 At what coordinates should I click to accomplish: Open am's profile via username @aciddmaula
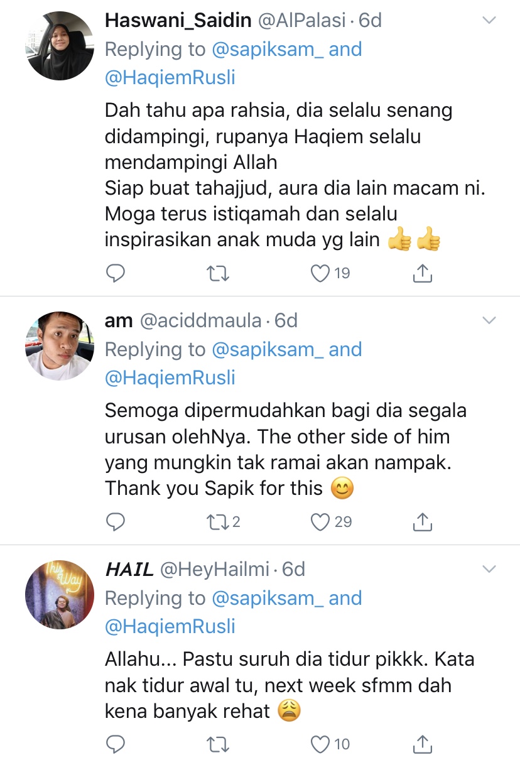[200, 321]
